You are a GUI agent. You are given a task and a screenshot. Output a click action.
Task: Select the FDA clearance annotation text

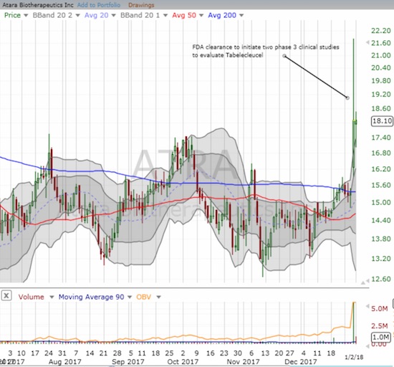[266, 51]
